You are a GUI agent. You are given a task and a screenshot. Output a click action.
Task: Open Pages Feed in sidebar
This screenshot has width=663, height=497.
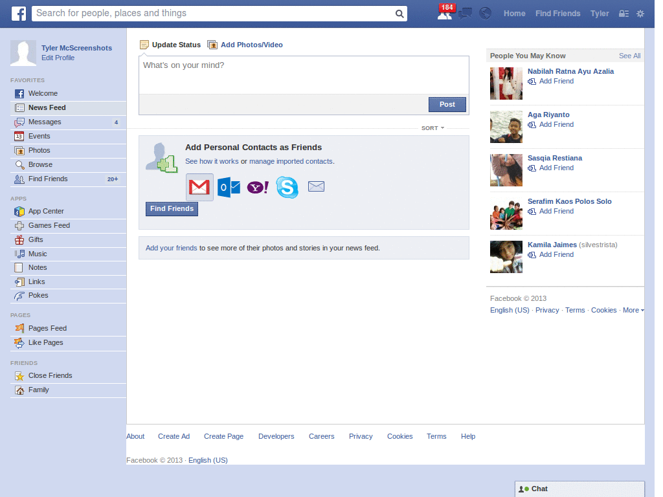coord(68,328)
